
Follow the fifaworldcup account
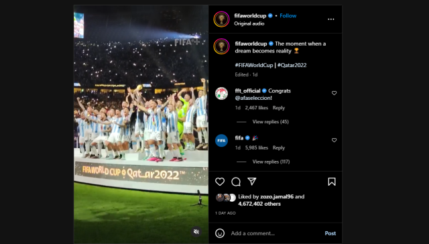(x=288, y=15)
